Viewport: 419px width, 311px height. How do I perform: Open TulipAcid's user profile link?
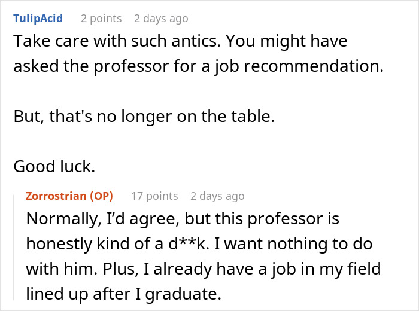click(38, 19)
